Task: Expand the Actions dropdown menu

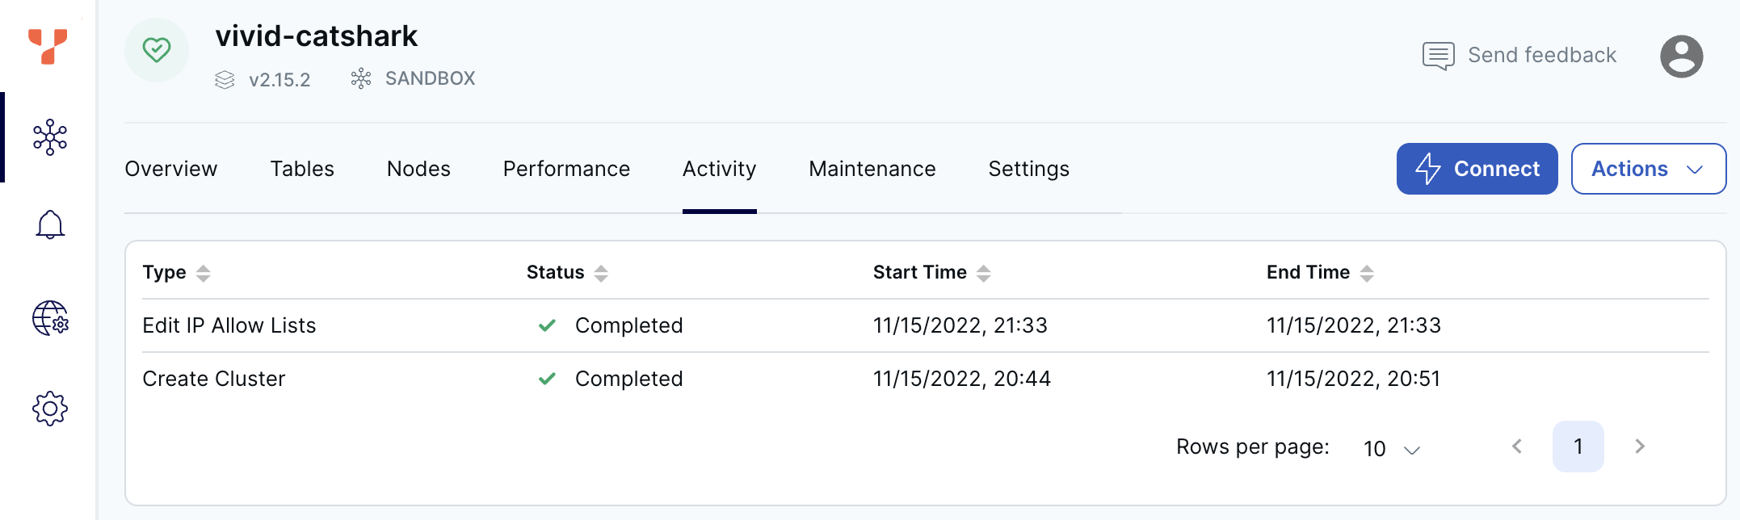Action: [1648, 169]
